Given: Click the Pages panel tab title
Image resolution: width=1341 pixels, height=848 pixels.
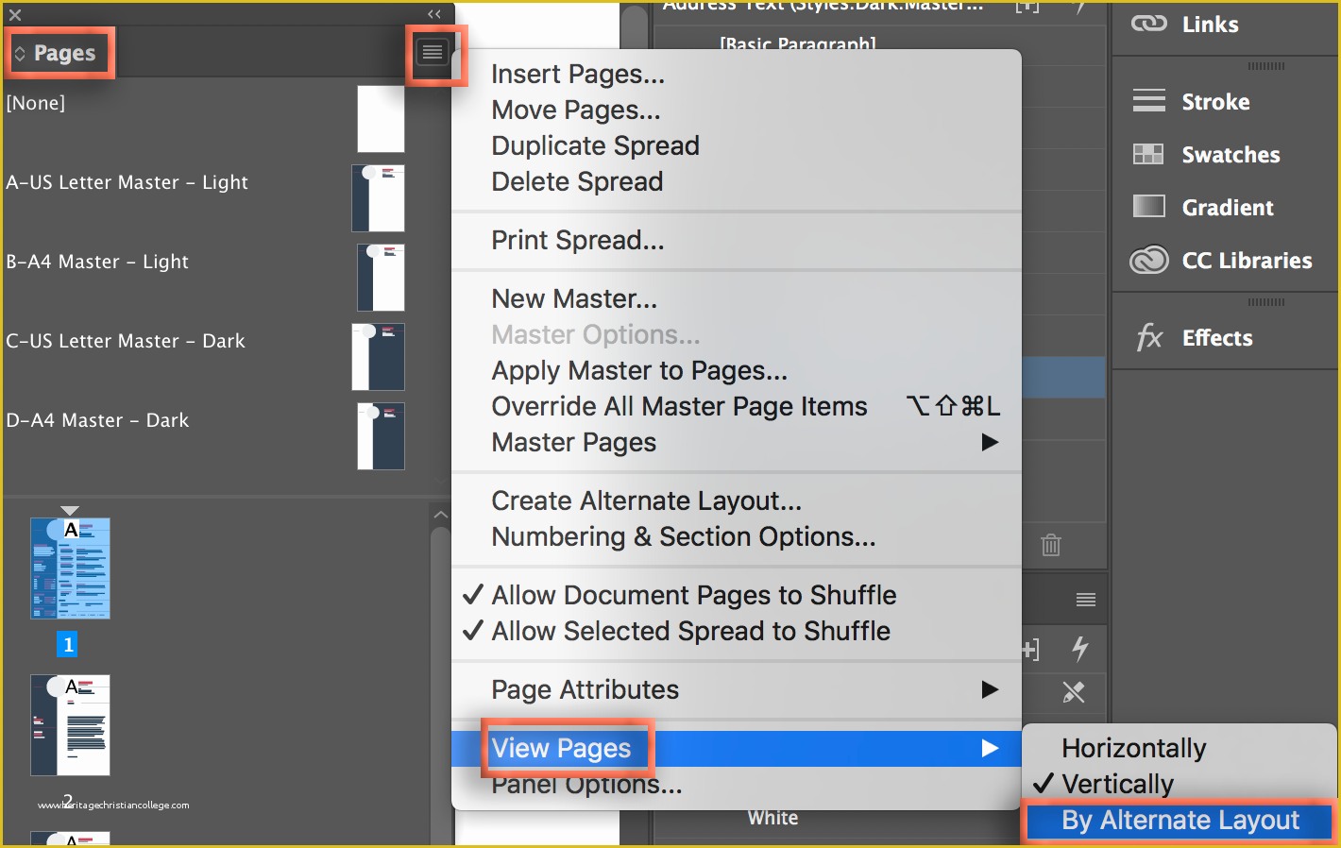Looking at the screenshot, I should [64, 53].
